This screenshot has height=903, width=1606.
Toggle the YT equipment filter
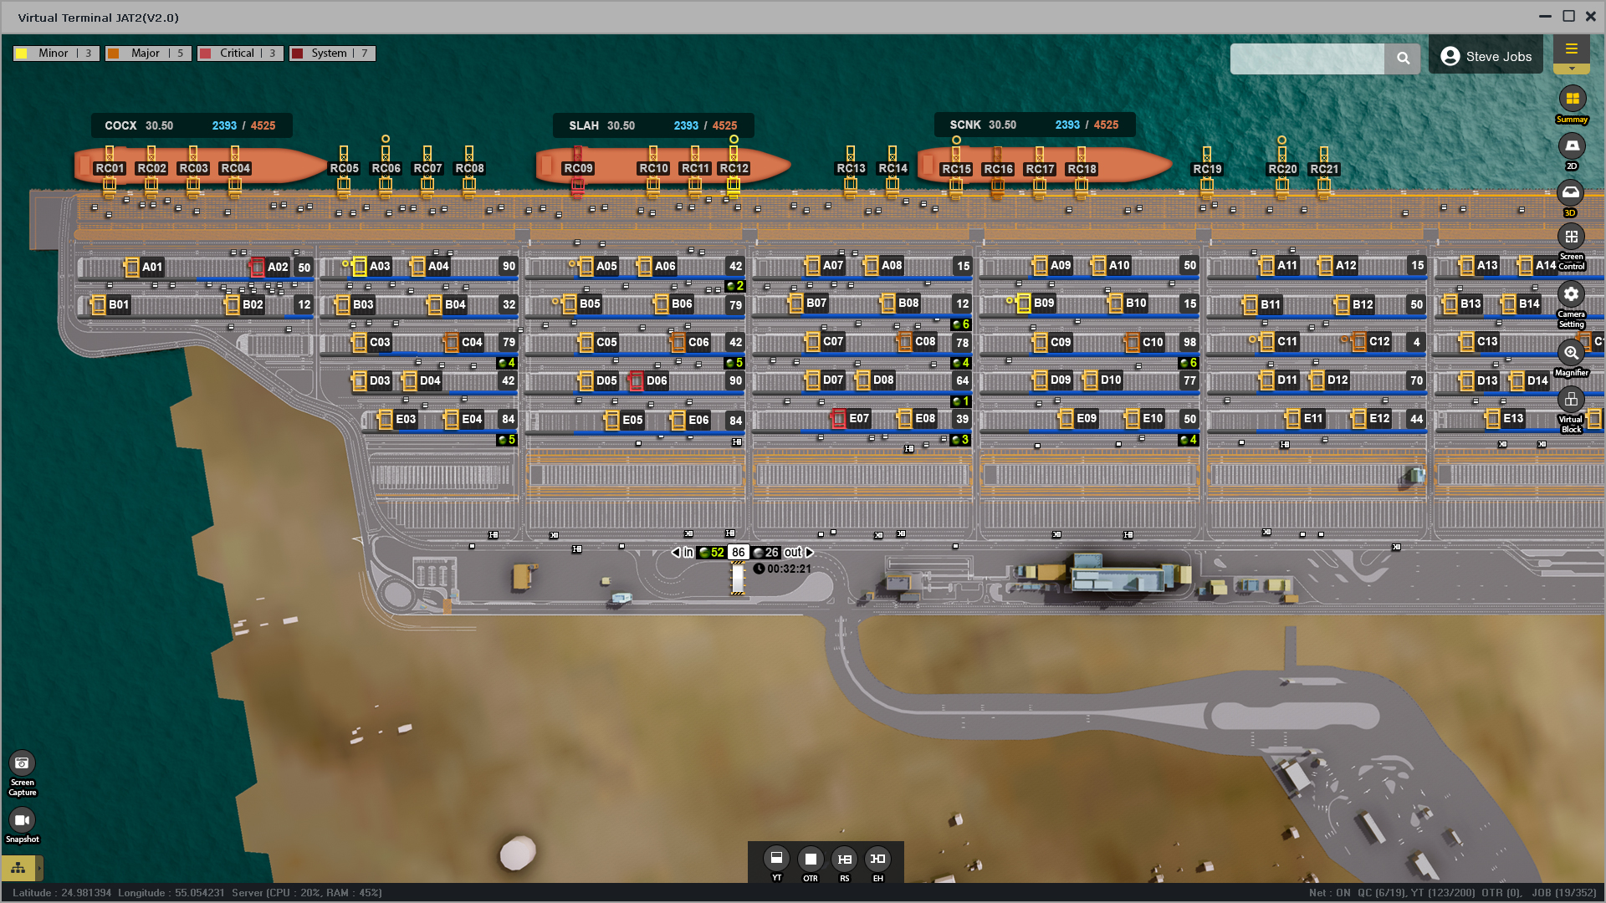pos(776,859)
